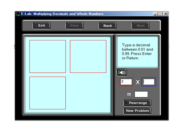Viewport: 179px width, 125px height.
Task: Click the E-Lab icon in title bar
Action: coord(18,14)
